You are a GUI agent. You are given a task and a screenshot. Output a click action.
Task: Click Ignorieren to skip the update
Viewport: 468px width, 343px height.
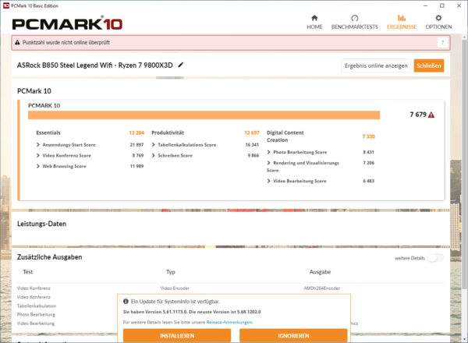point(292,335)
